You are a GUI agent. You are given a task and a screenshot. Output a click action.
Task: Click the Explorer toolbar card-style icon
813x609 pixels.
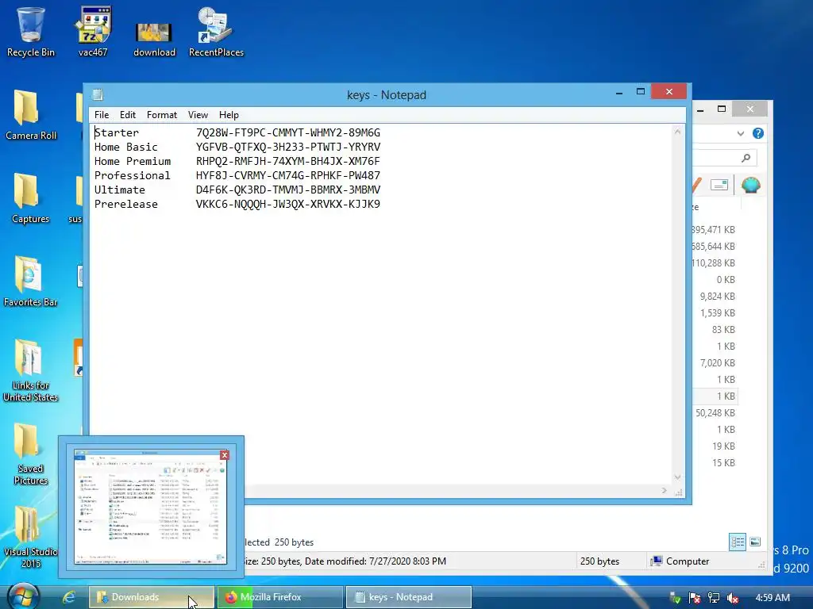click(719, 185)
